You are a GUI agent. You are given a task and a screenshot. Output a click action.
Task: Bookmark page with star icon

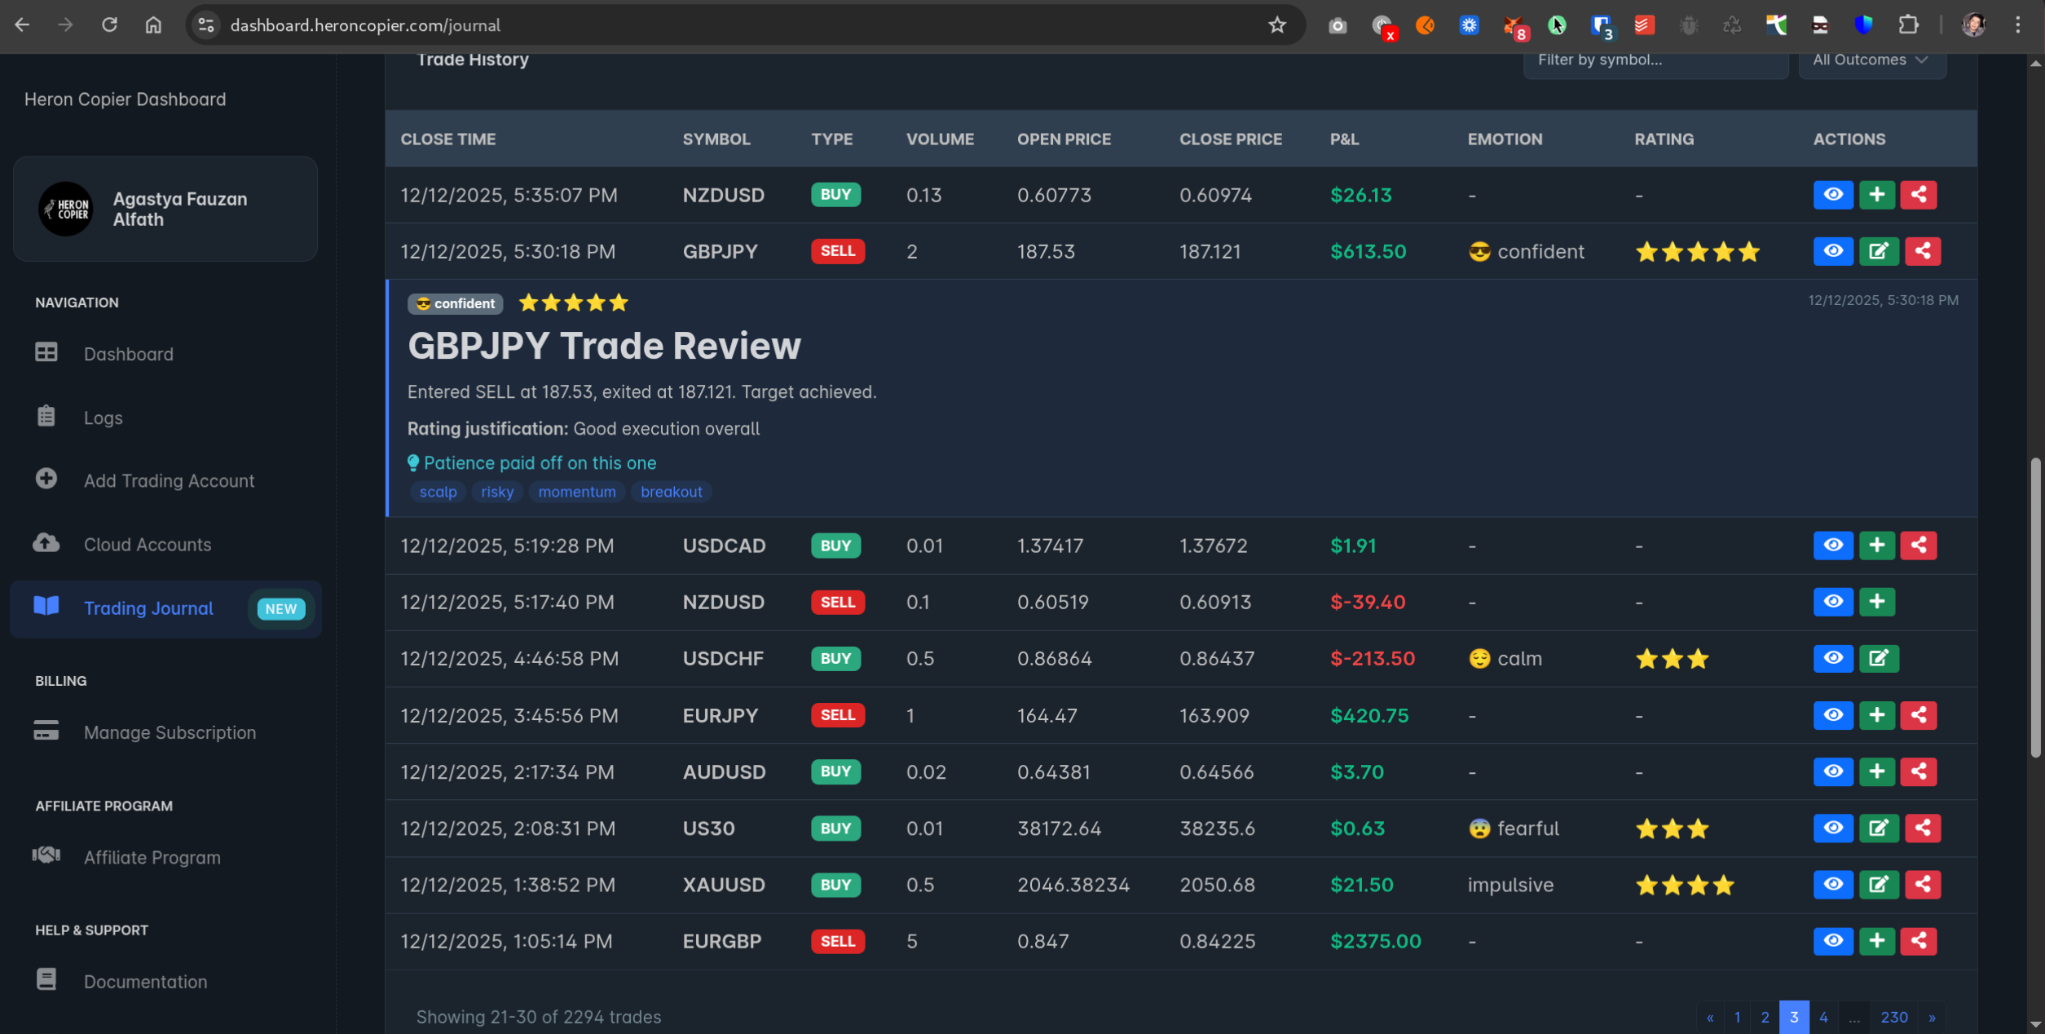point(1276,25)
